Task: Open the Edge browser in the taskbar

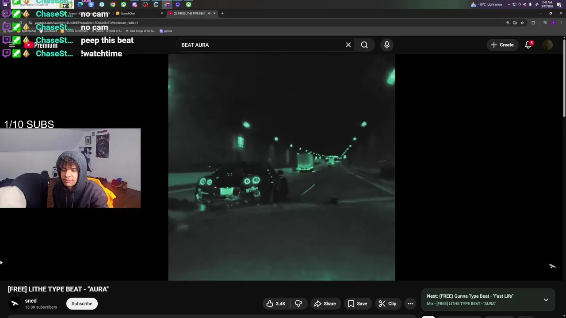Action: tap(80, 4)
